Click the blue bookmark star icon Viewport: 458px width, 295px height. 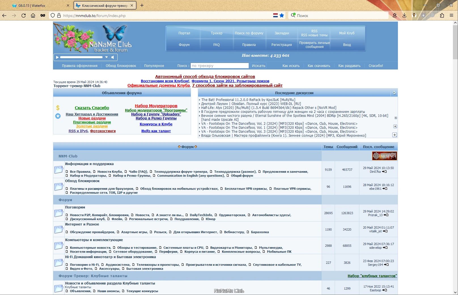click(x=282, y=16)
